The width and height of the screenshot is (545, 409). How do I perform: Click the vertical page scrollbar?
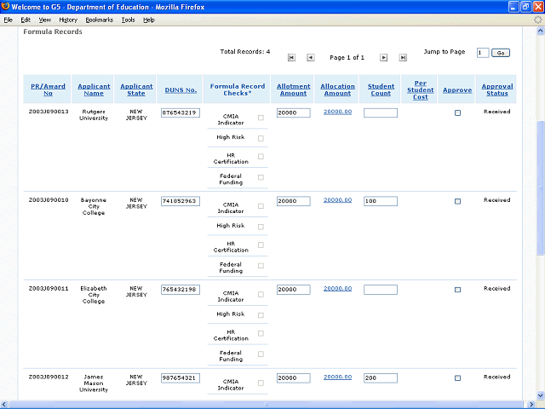[x=539, y=187]
